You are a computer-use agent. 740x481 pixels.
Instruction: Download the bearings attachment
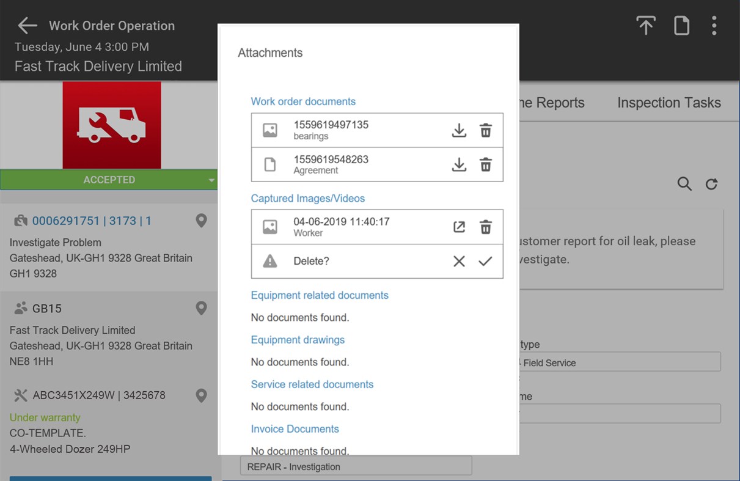[x=459, y=130]
